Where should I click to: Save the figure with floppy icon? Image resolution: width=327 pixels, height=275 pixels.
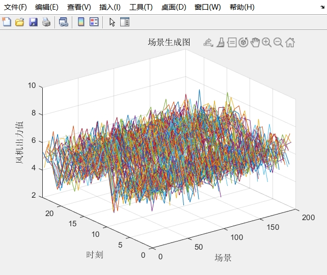[33, 22]
